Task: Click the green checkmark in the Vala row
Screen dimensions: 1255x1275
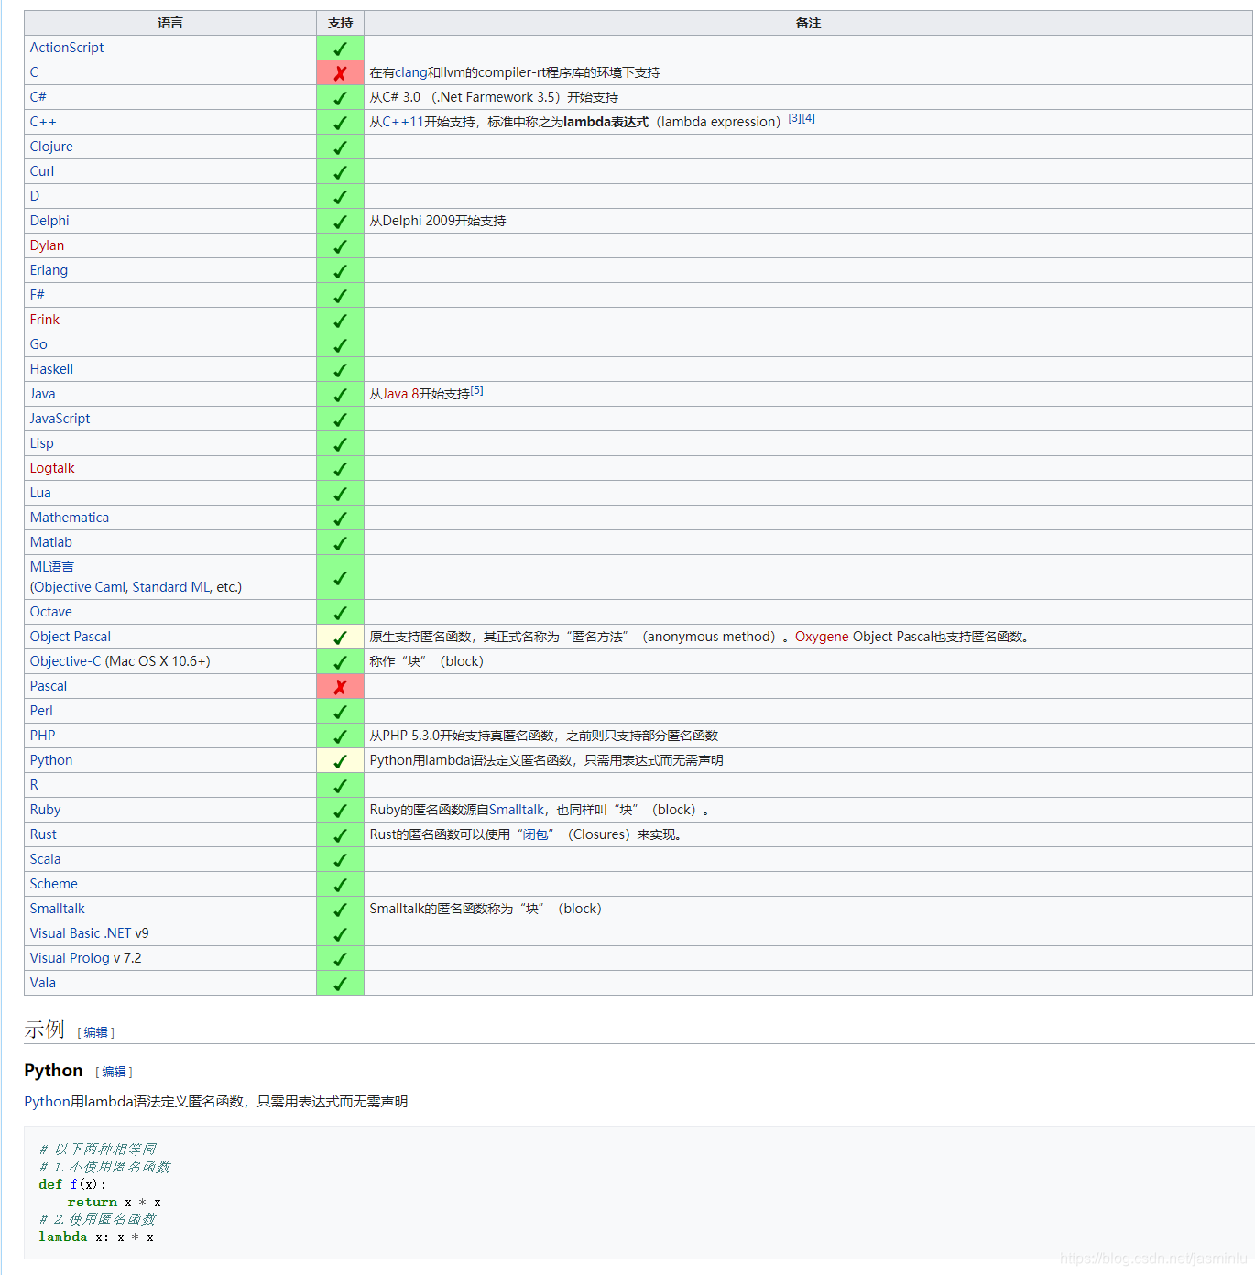Action: (x=340, y=984)
